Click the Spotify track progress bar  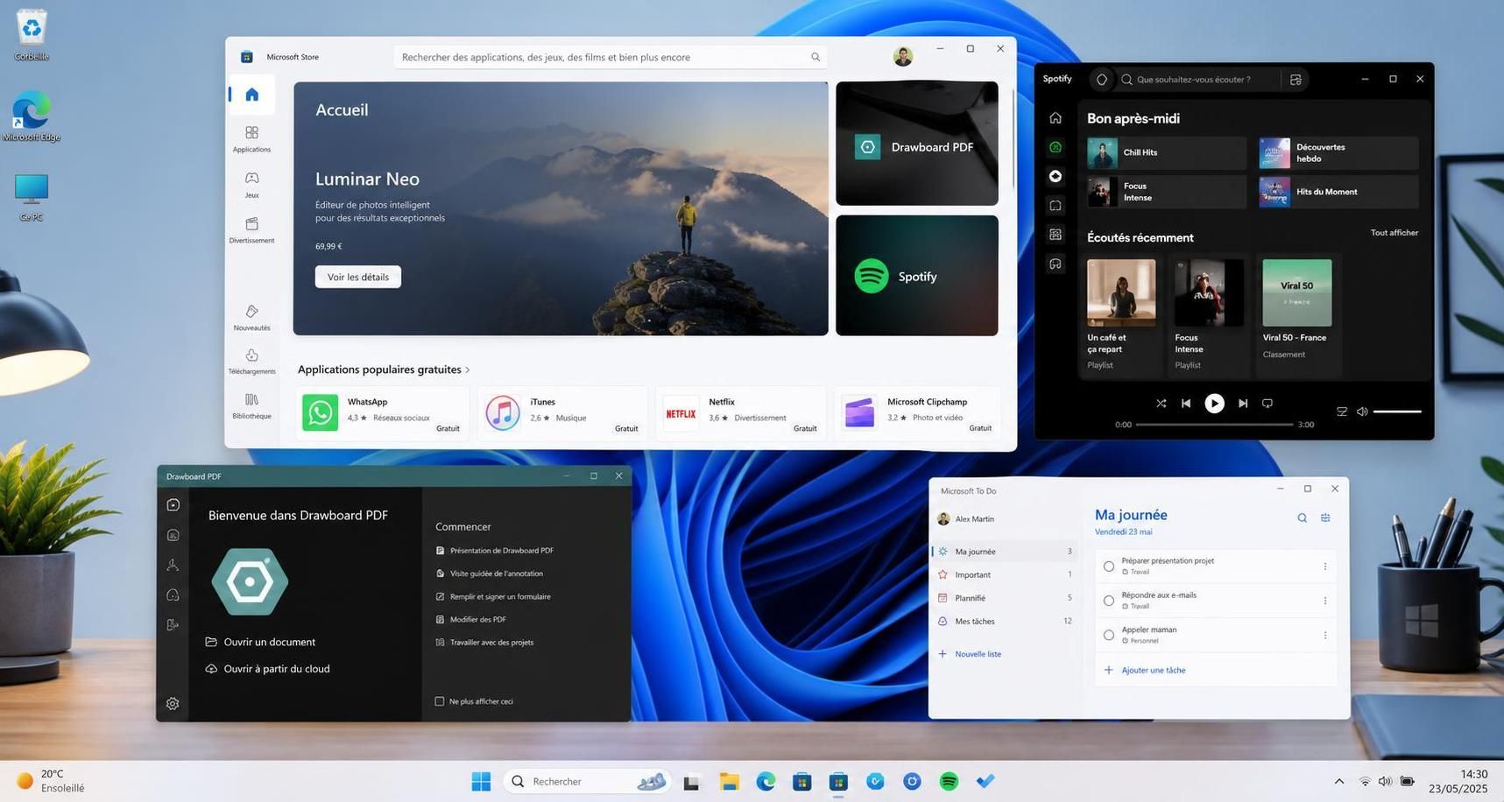pos(1214,425)
